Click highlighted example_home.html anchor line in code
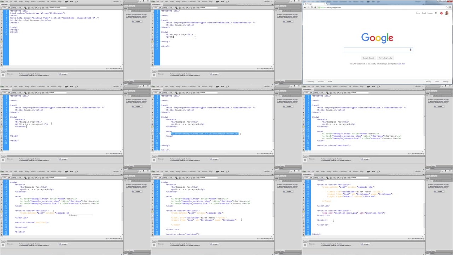 (205, 134)
